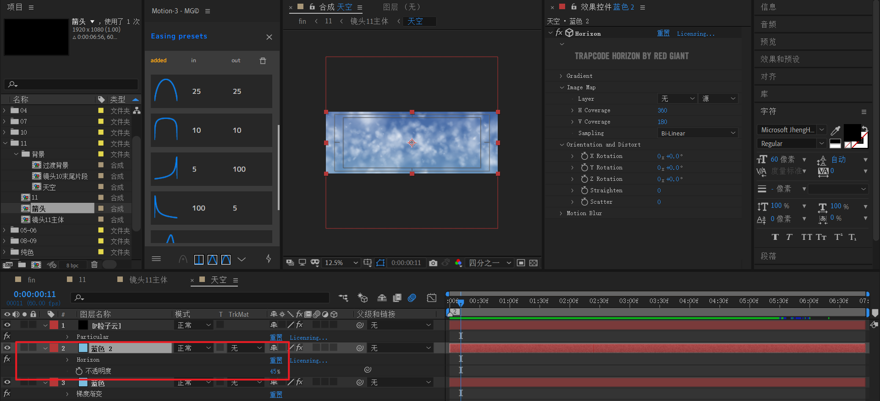Toggle the mask and shape path visibility icon

coord(380,263)
